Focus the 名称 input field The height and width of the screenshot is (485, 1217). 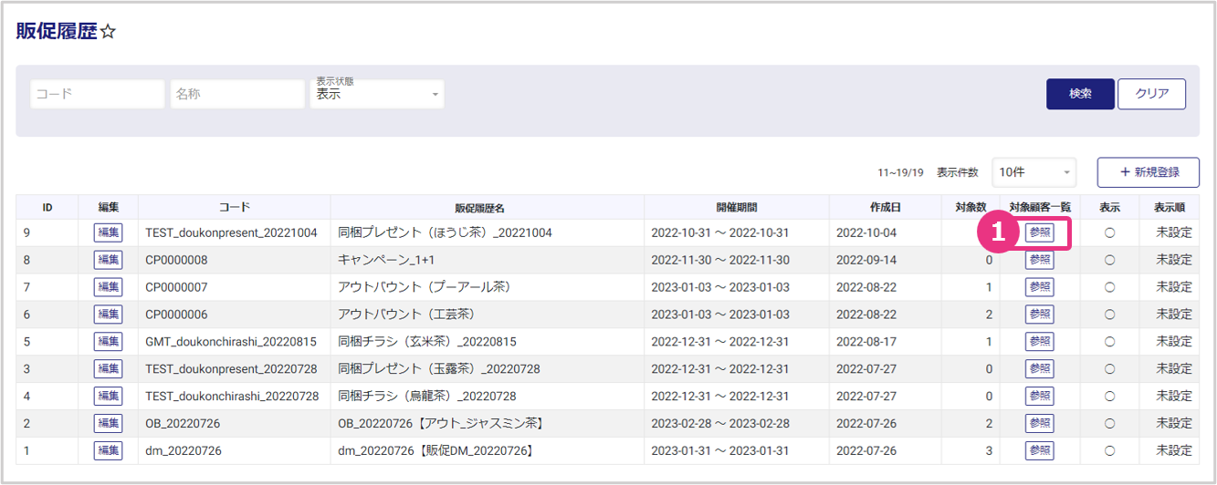237,94
